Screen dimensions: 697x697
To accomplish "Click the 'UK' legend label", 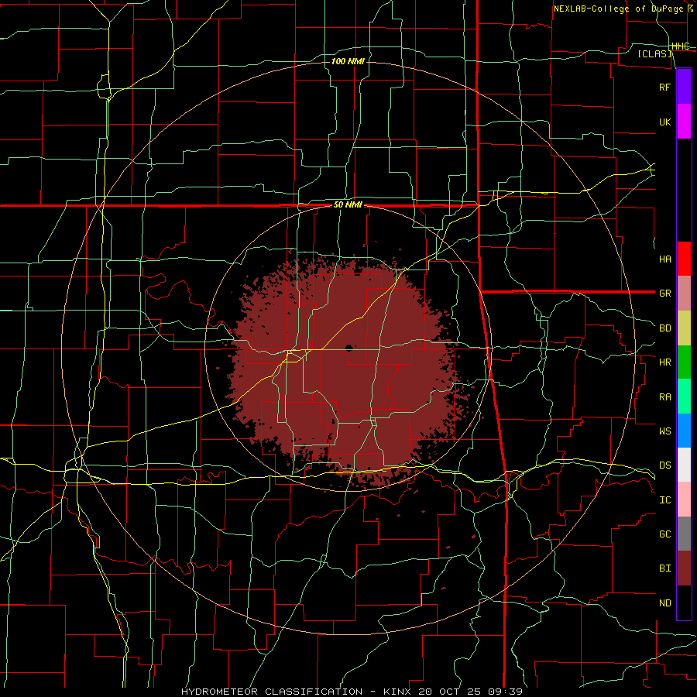I will (x=664, y=122).
